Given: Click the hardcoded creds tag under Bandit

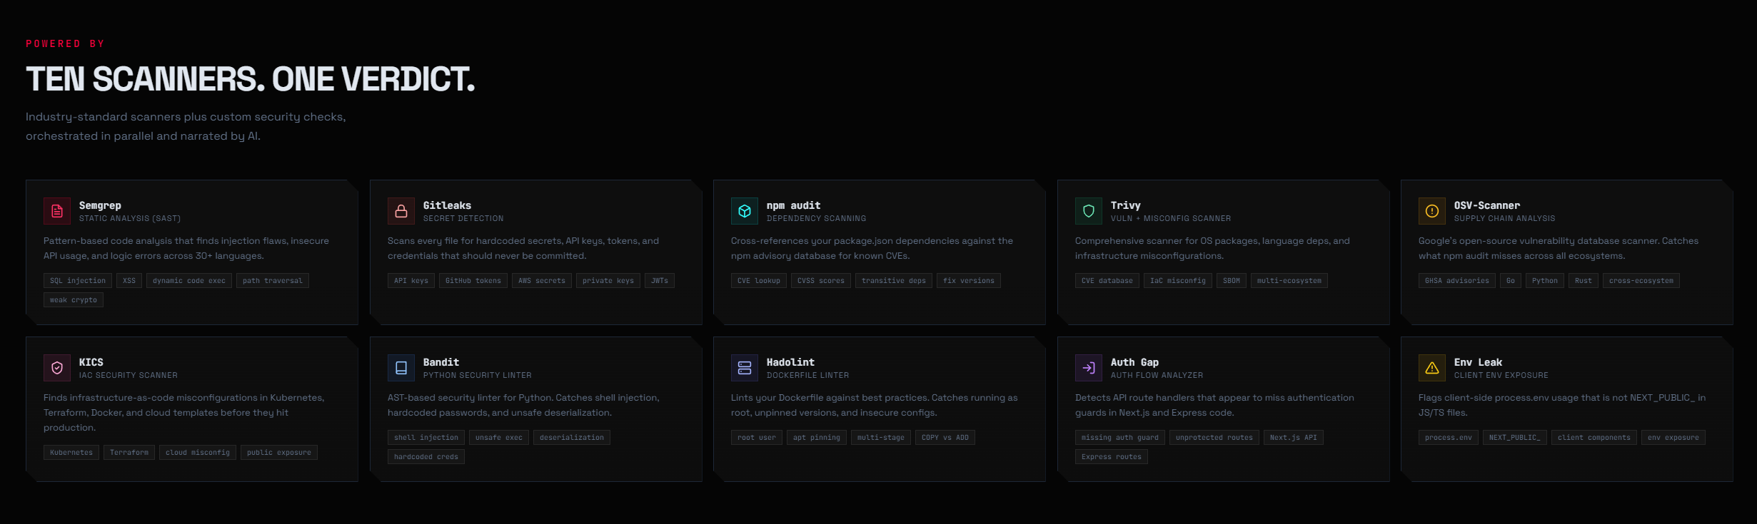Looking at the screenshot, I should pos(426,457).
